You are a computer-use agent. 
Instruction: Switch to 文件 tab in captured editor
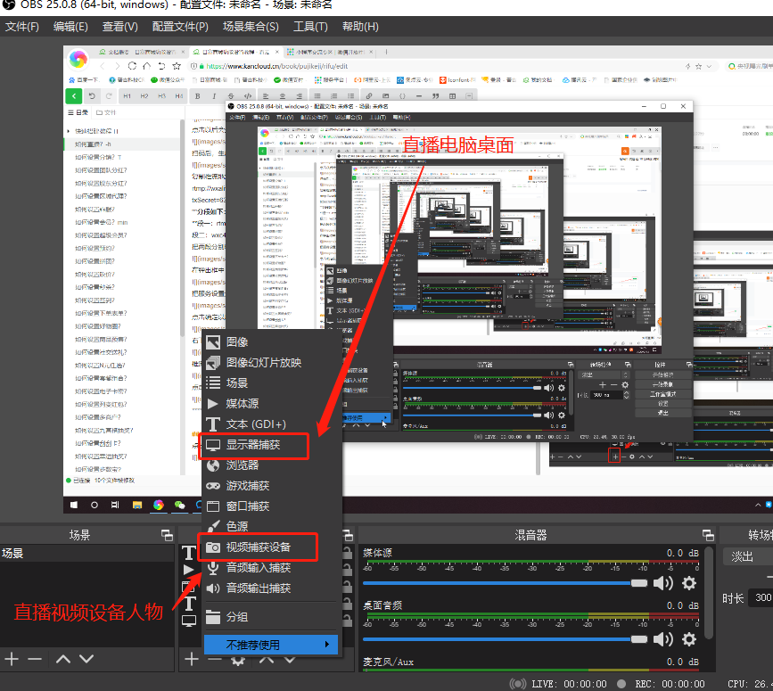[x=105, y=112]
